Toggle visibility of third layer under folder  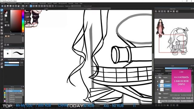click(x=158, y=89)
